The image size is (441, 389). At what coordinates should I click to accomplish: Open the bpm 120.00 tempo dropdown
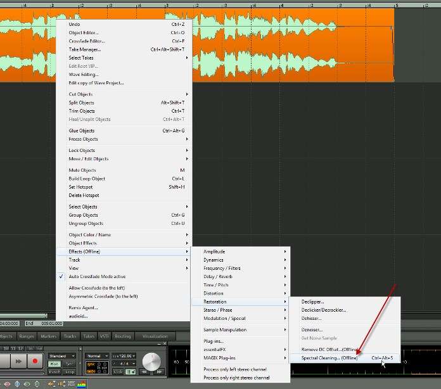(x=124, y=356)
